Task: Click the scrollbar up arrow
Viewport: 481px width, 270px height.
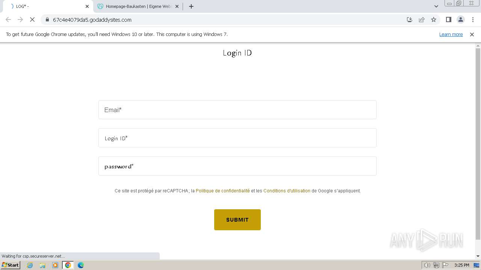Action: [478, 45]
